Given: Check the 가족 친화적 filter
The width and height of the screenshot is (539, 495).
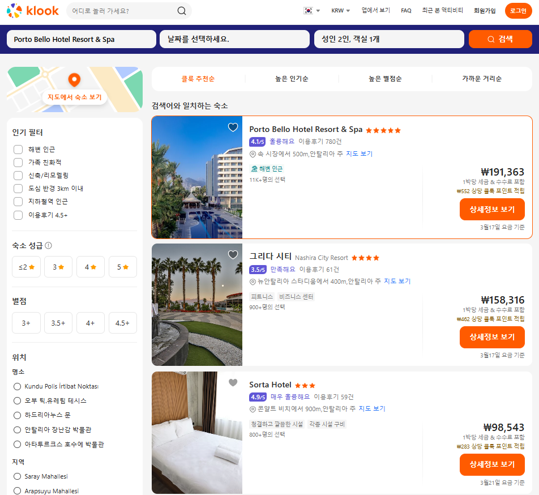Looking at the screenshot, I should tap(18, 163).
